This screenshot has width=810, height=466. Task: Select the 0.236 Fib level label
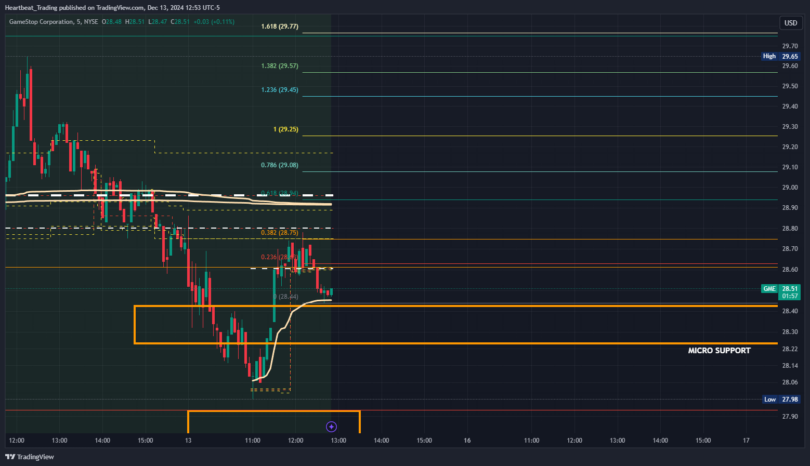point(279,257)
